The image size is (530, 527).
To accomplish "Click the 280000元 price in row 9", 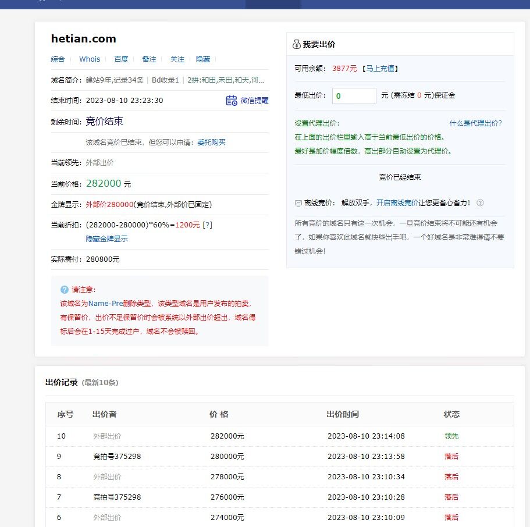I will pyautogui.click(x=227, y=457).
